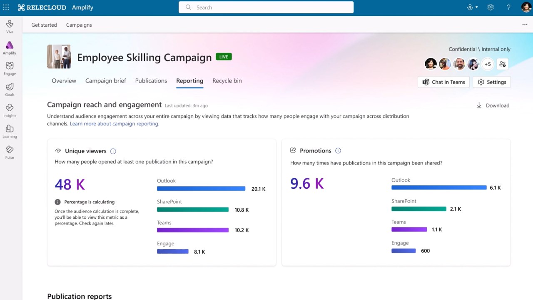Open Pulse from the sidebar
The image size is (533, 300).
coord(10,152)
